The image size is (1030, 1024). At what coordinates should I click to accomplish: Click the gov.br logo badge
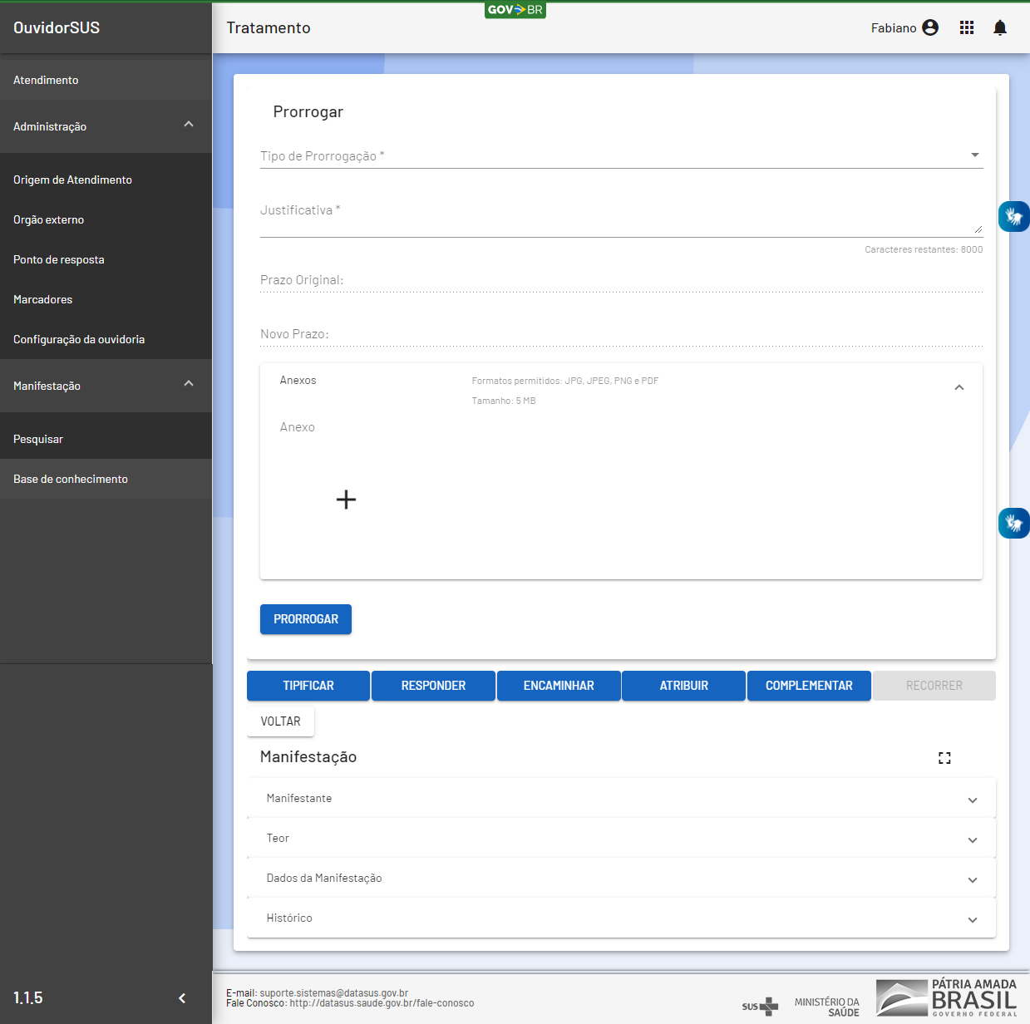pos(515,10)
